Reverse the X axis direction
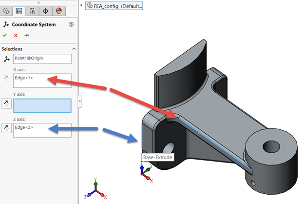 (6, 78)
